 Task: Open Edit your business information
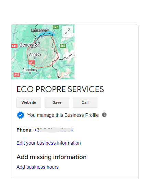pyautogui.click(x=49, y=143)
